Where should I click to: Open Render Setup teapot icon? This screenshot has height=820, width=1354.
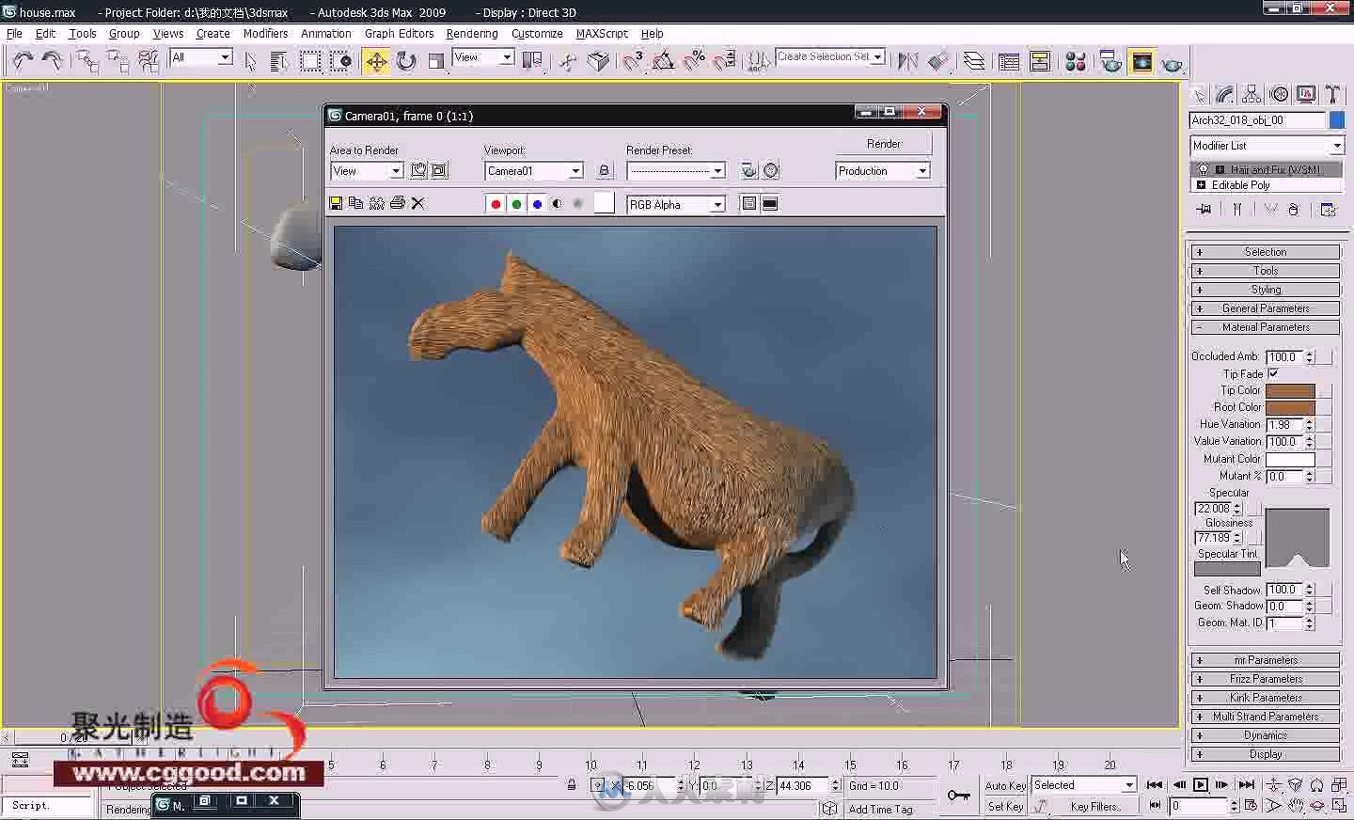(x=1110, y=62)
